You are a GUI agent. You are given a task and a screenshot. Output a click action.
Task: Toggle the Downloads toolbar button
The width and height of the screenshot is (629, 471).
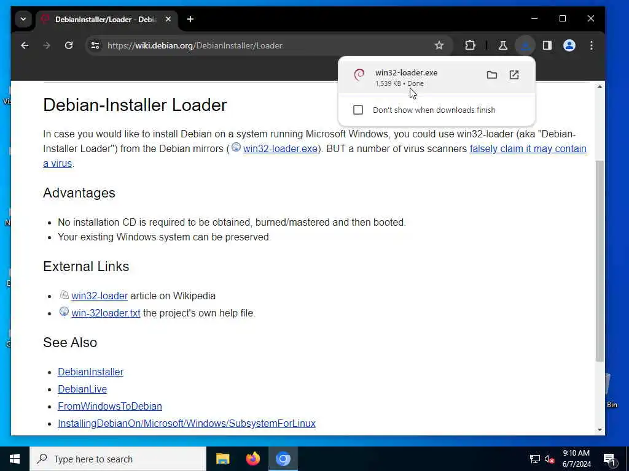(x=525, y=45)
